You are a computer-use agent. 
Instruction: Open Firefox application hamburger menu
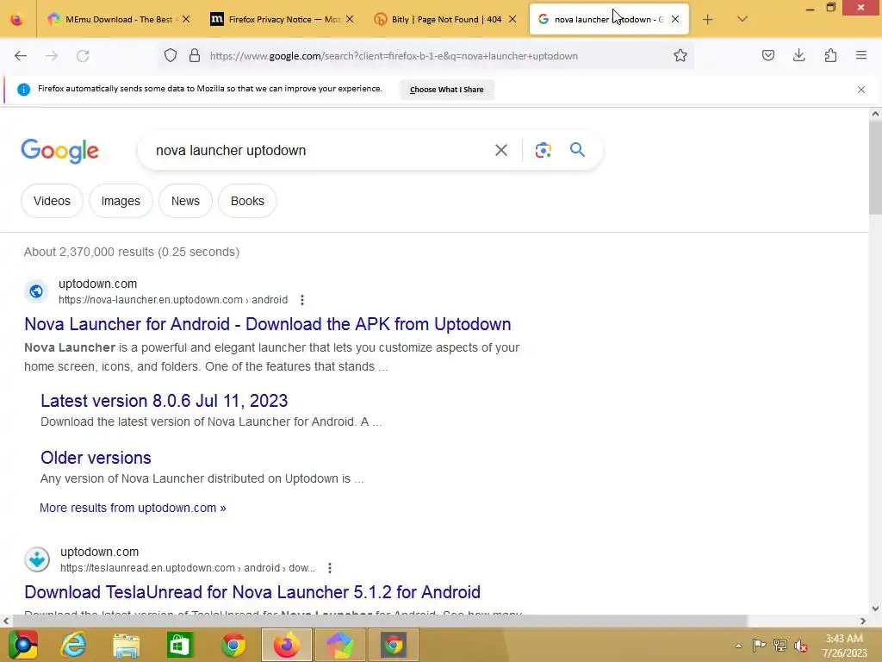(x=861, y=56)
